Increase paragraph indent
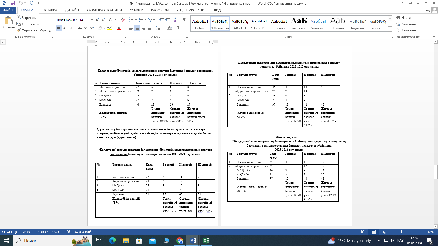This screenshot has width=438, height=246. pyautogui.click(x=167, y=20)
